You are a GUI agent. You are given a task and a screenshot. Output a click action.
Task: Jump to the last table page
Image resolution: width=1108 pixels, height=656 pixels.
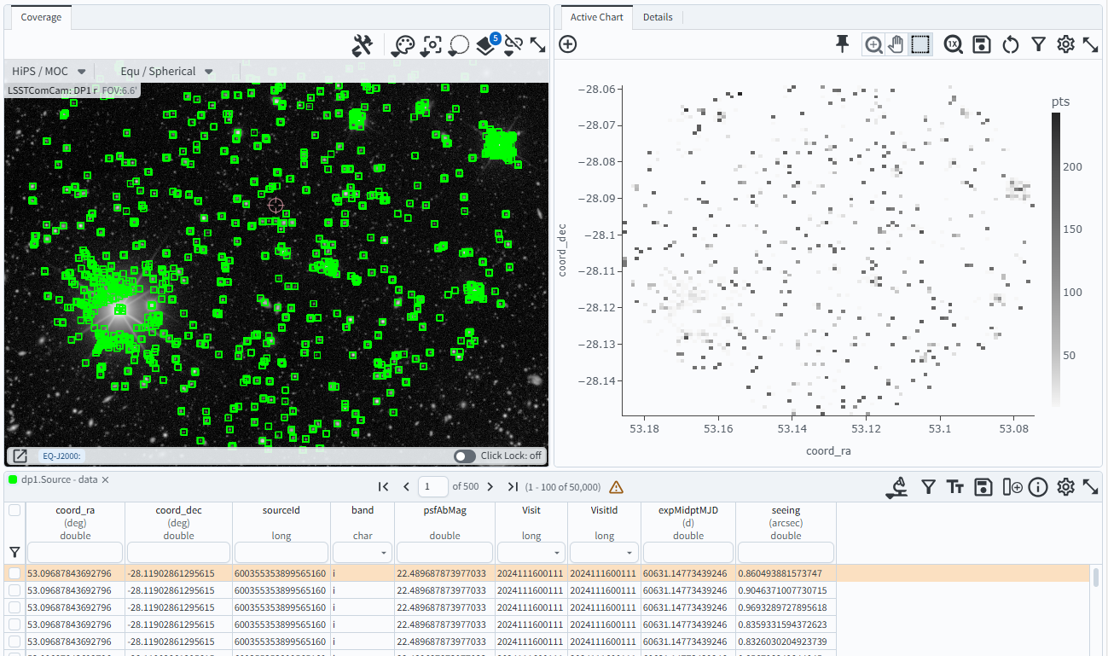pyautogui.click(x=513, y=487)
